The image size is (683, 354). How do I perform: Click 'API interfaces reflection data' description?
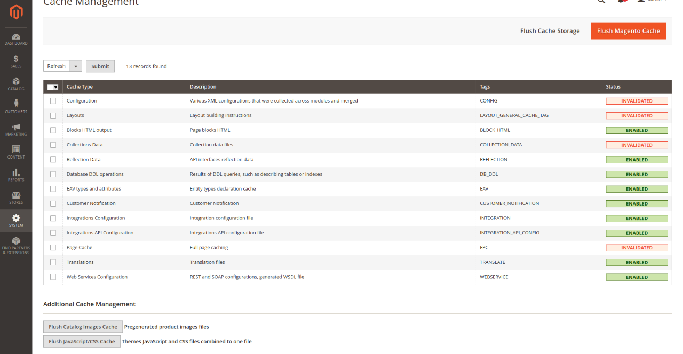tap(221, 160)
